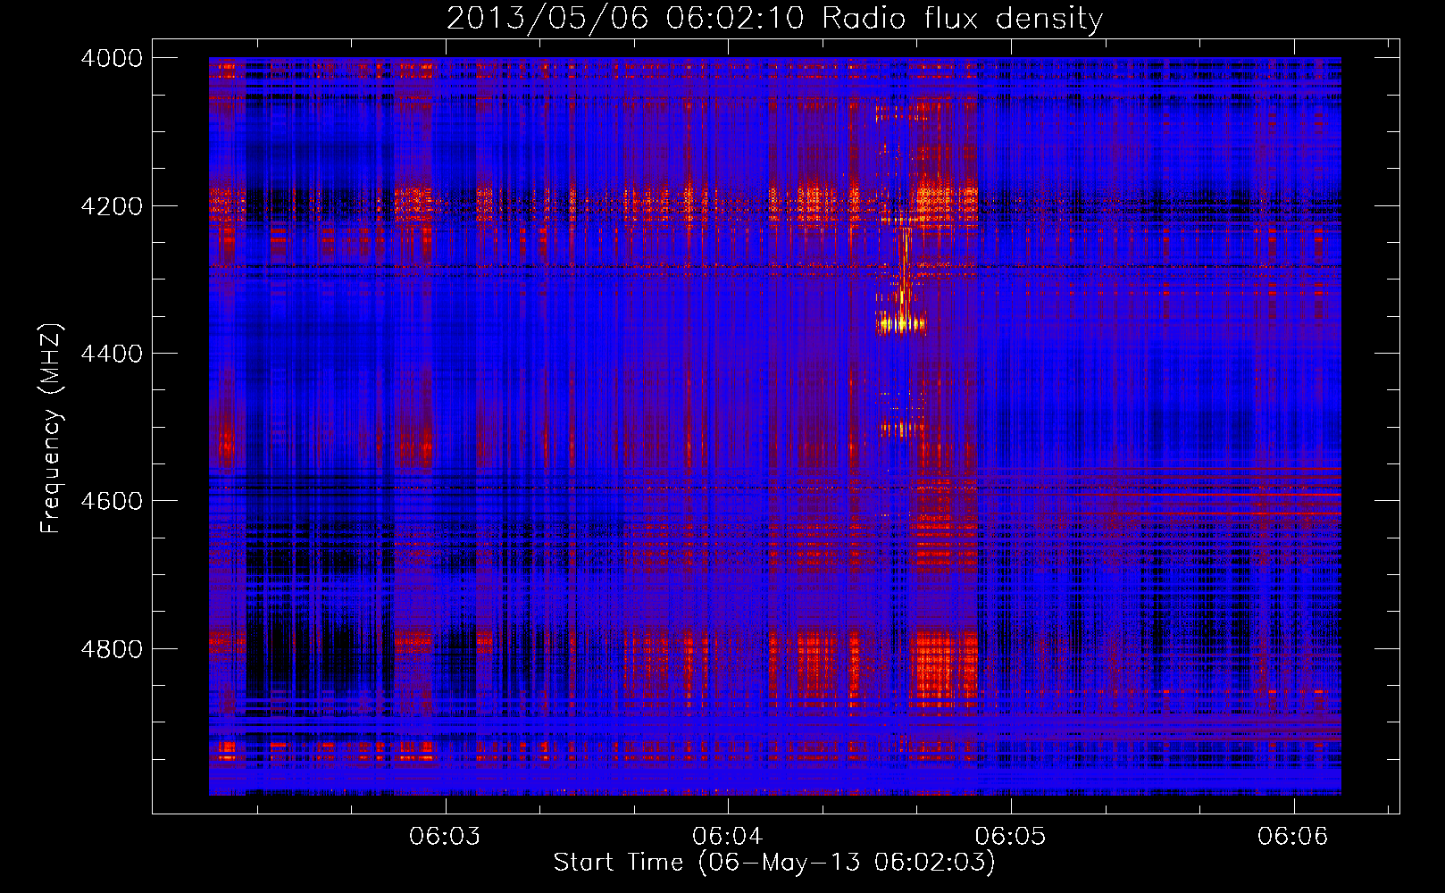
Task: Click the '4000' frequency axis label
Action: 112,58
